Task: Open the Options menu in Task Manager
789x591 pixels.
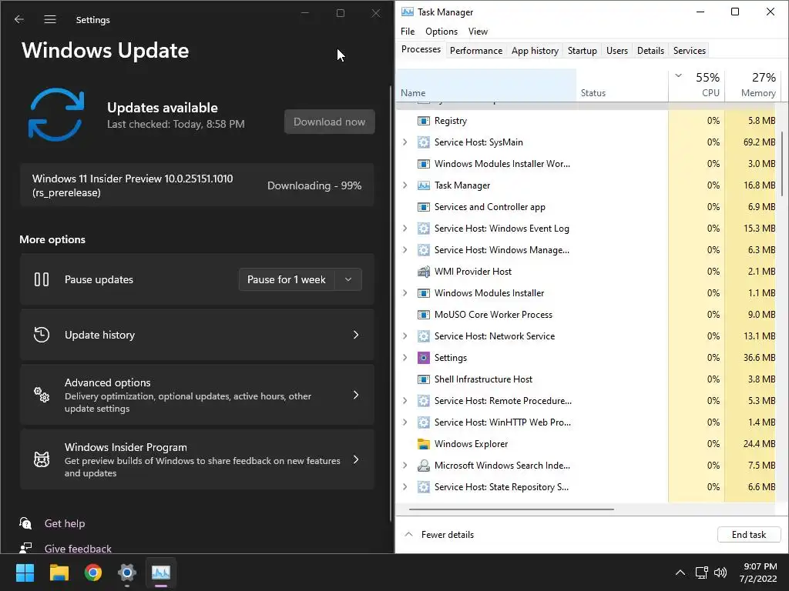Action: [442, 31]
